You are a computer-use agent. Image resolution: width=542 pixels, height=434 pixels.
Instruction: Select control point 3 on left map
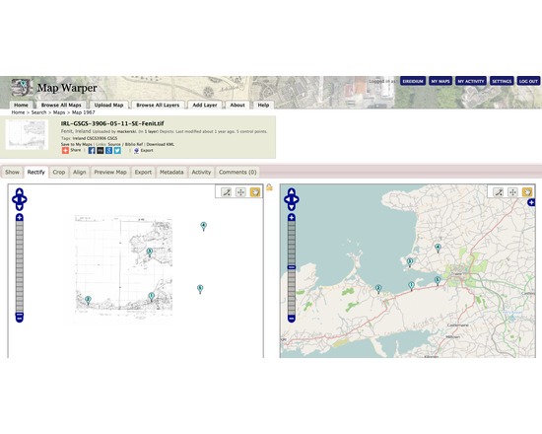(150, 252)
